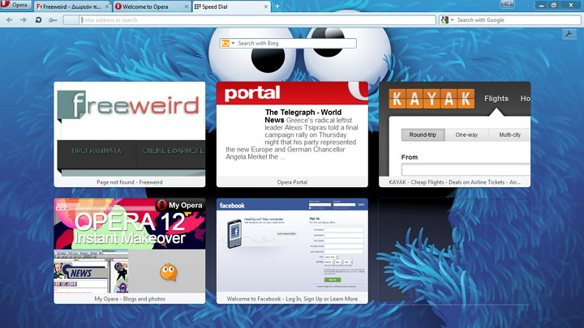This screenshot has height=328, width=584.
Task: Click the Speed Dial grid icon on tab
Action: click(x=198, y=6)
